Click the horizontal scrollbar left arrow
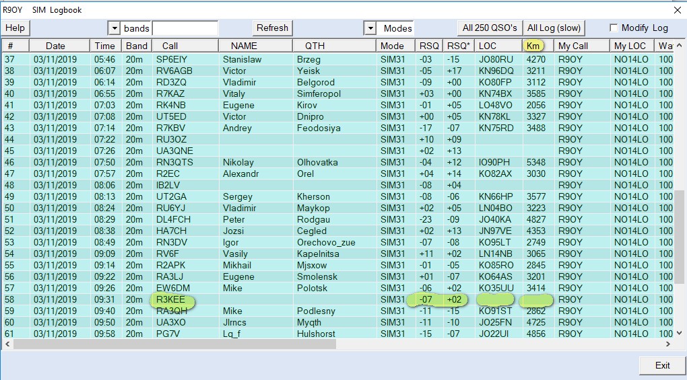687x380 pixels. click(7, 344)
